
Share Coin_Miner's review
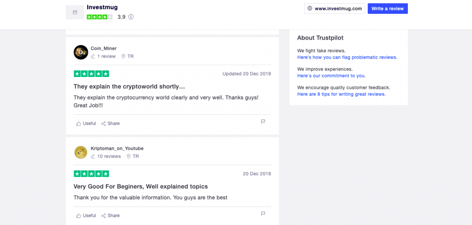pos(111,124)
